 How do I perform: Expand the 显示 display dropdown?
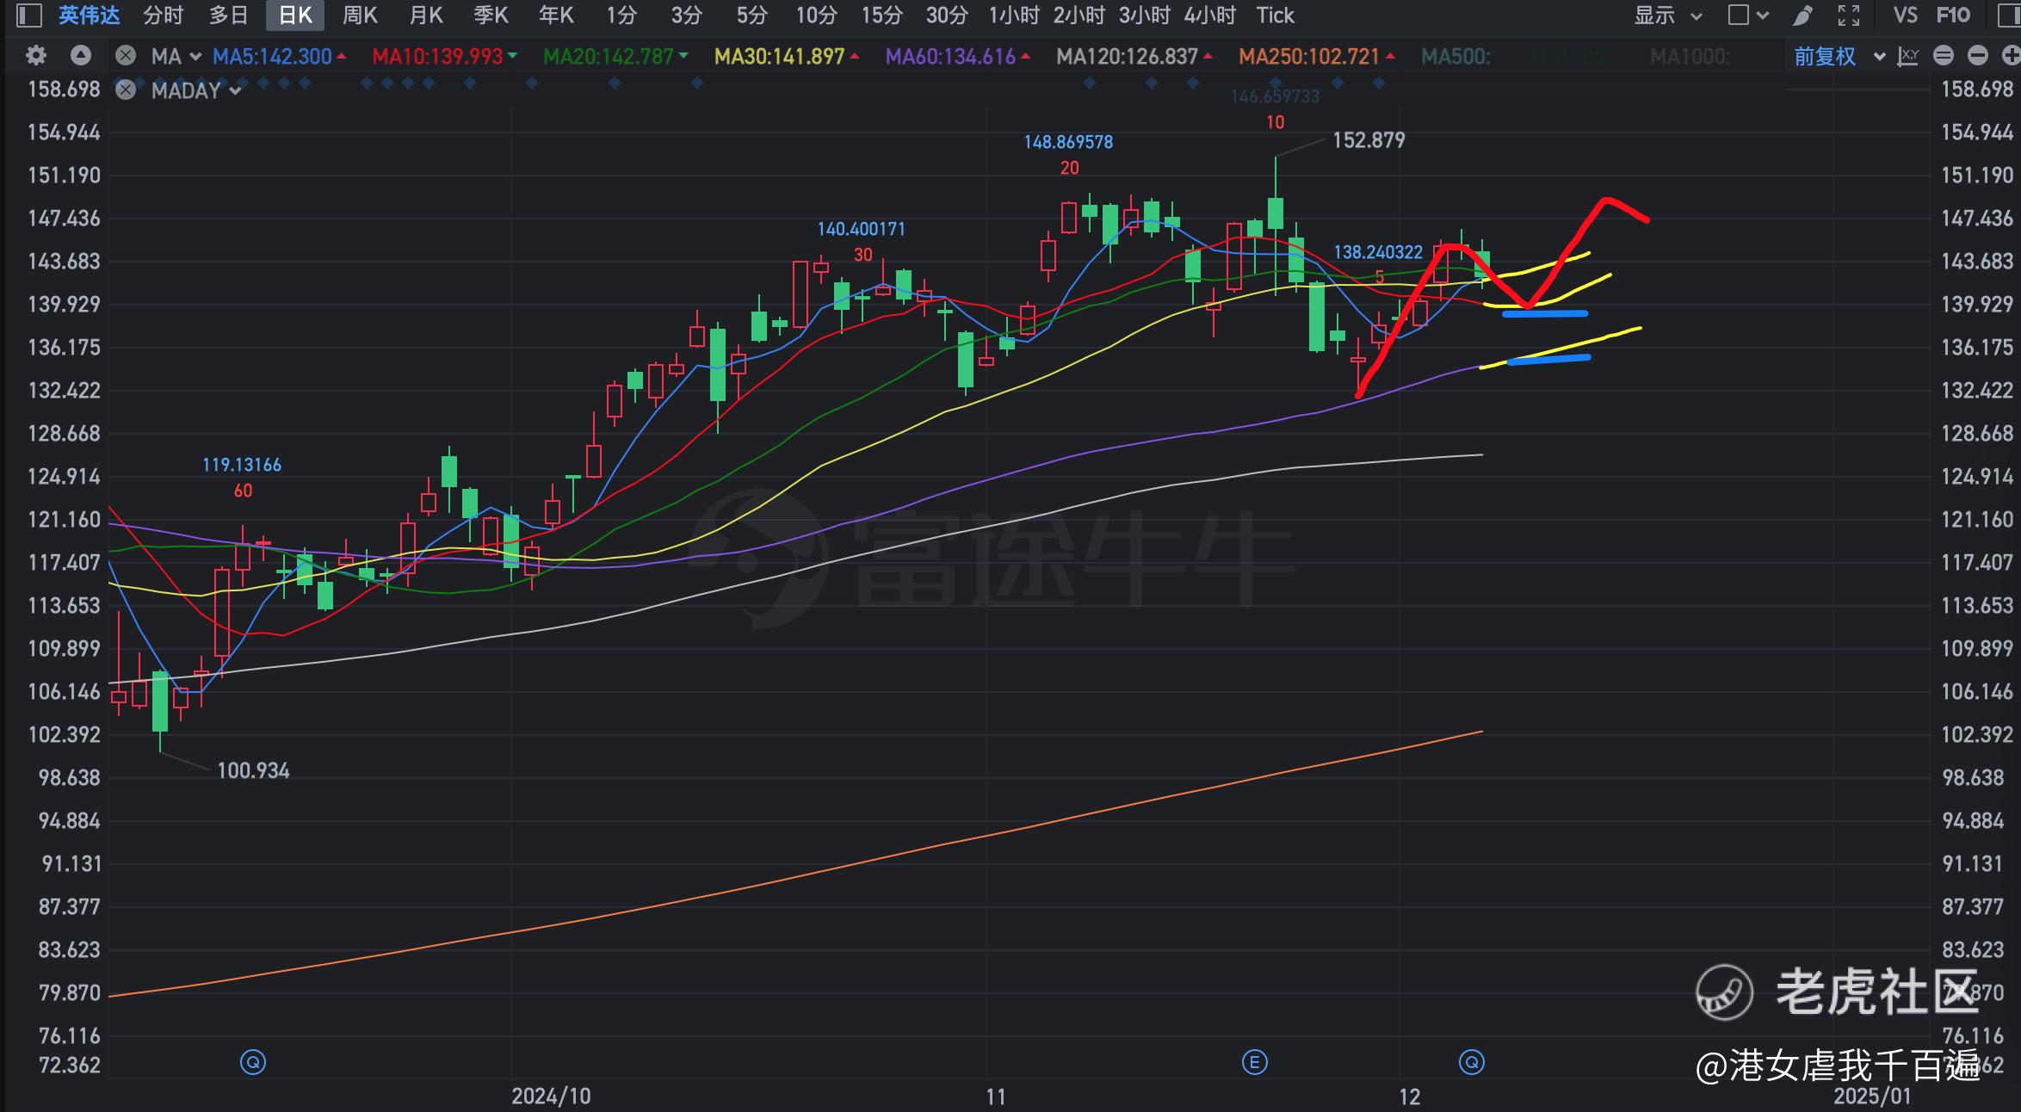tap(1668, 15)
